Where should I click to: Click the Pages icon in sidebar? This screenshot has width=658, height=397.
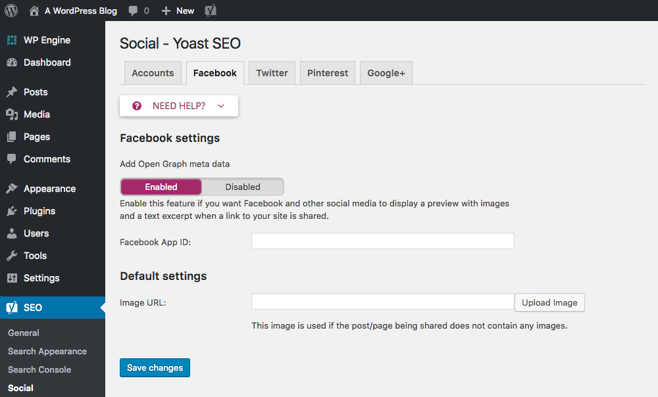tap(12, 137)
